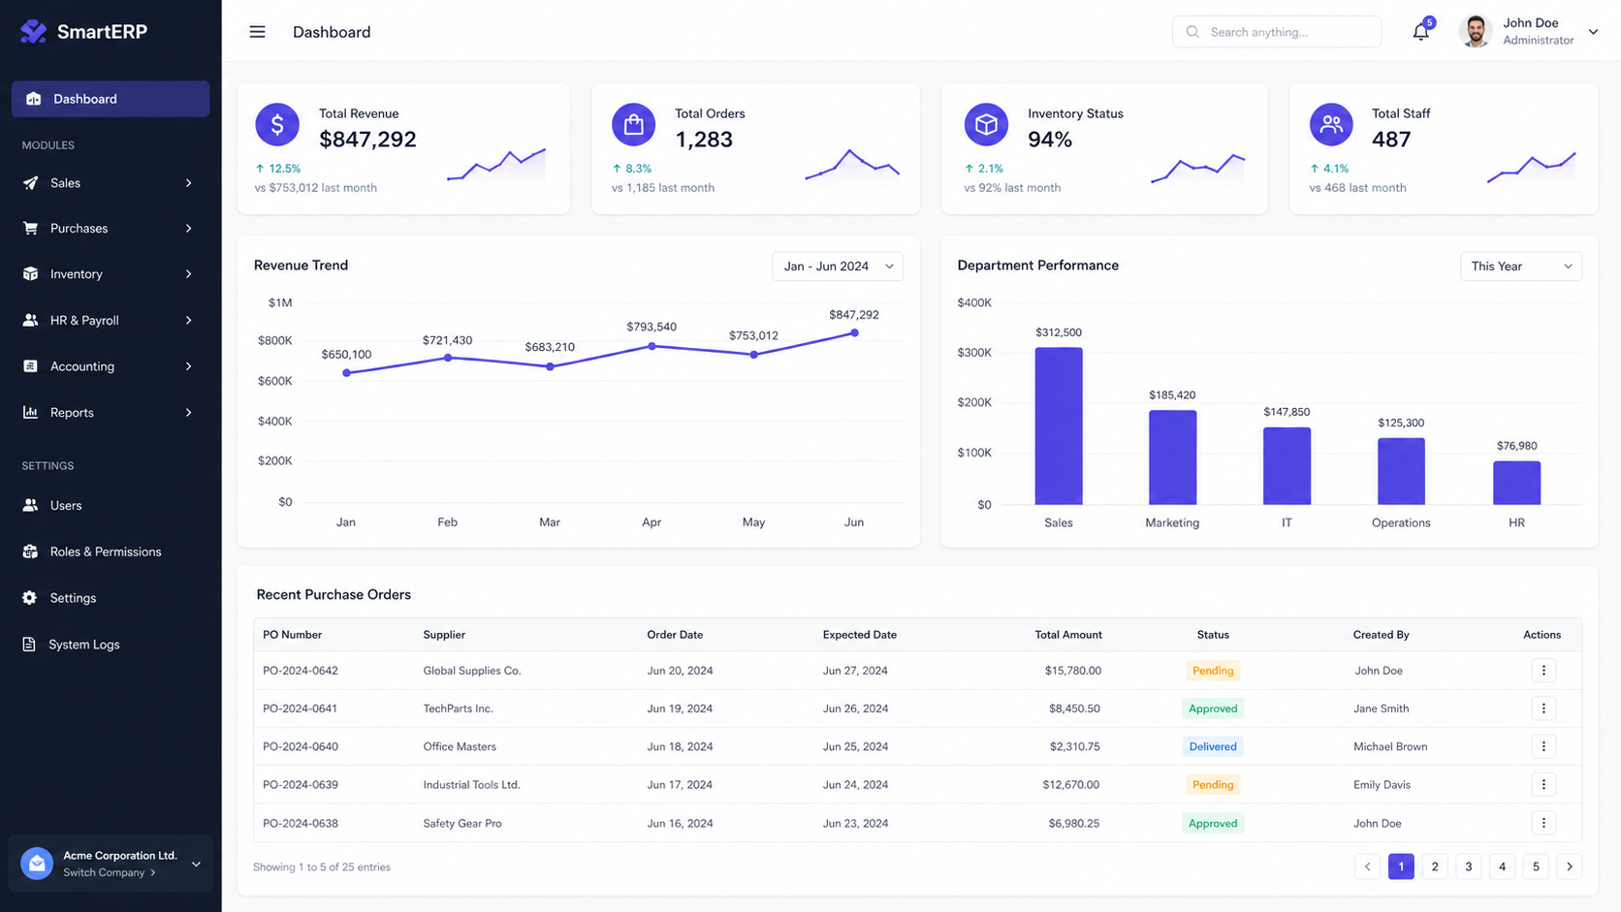The height and width of the screenshot is (912, 1621).
Task: Click the PO Number column header
Action: (293, 635)
